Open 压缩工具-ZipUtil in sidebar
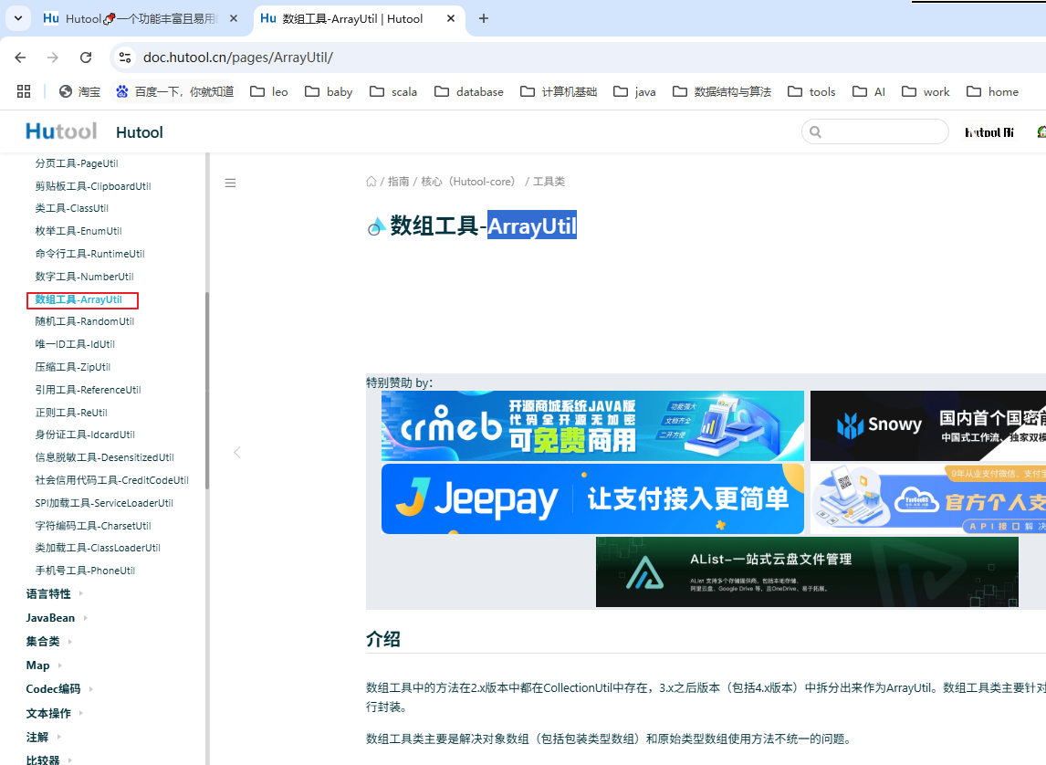1046x765 pixels. [x=73, y=367]
